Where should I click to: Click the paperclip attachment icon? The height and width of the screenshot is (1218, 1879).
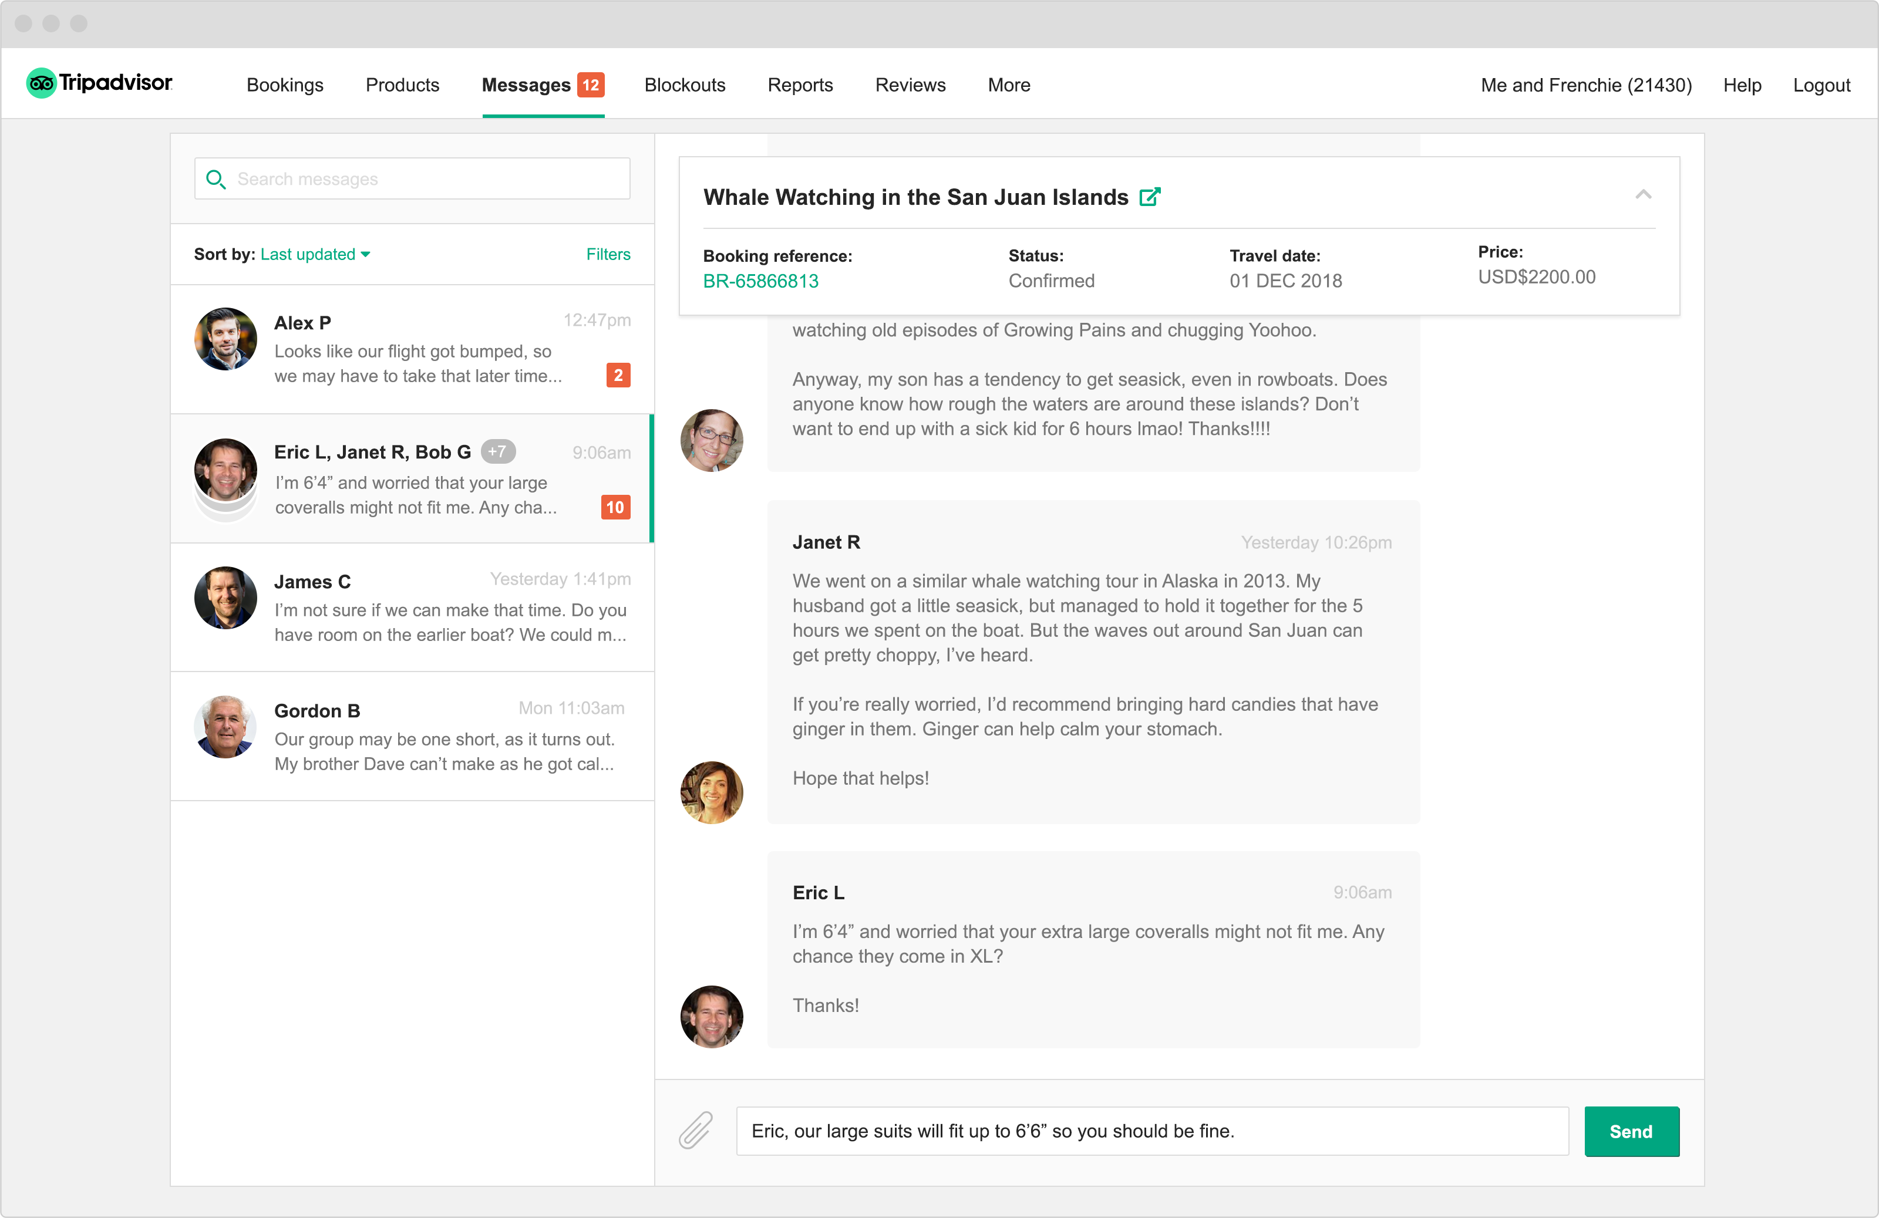coord(696,1131)
